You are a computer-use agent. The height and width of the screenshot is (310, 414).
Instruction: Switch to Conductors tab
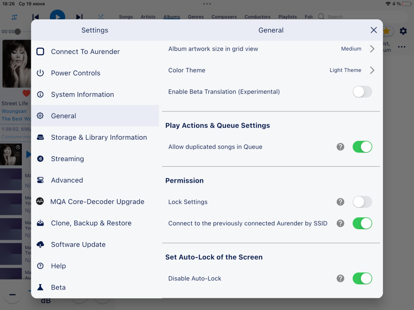pos(258,17)
